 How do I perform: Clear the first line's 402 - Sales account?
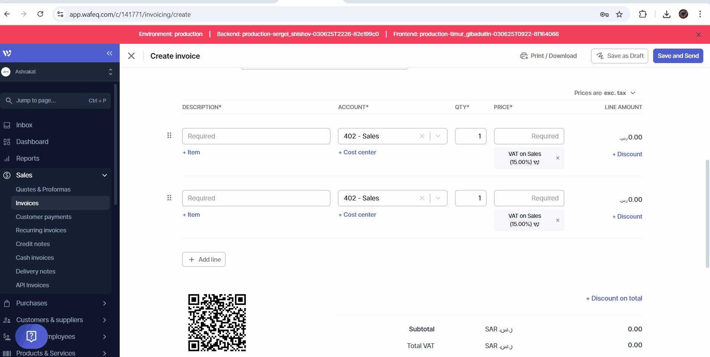pyautogui.click(x=422, y=136)
